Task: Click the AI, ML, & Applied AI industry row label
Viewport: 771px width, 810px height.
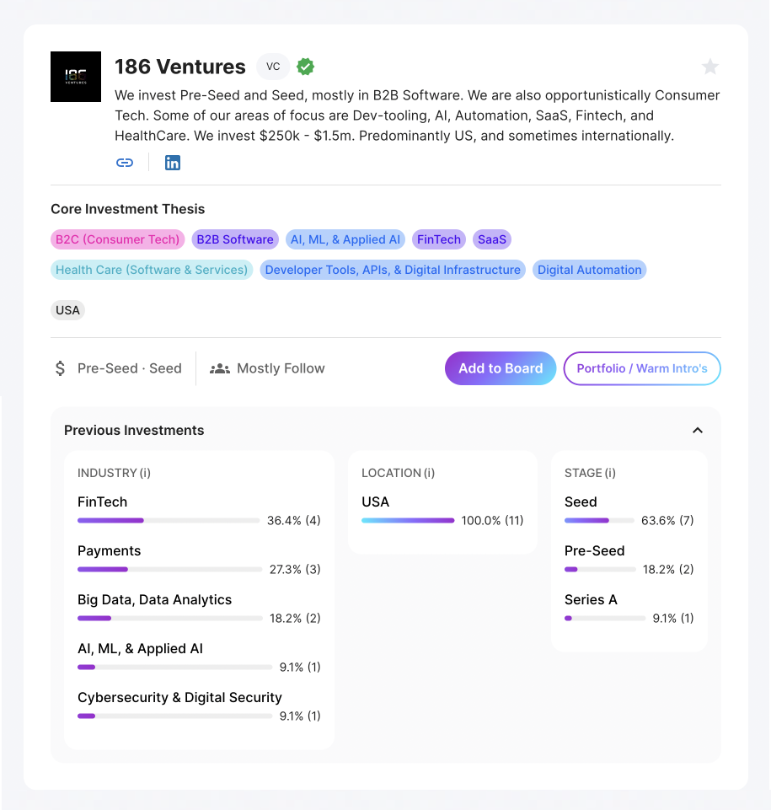Action: coord(140,649)
